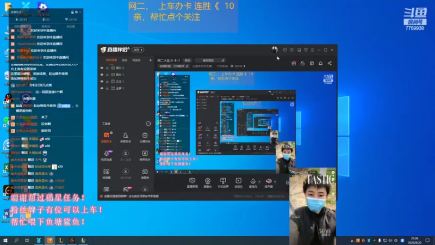The height and width of the screenshot is (245, 435).
Task: Toggle the lock on 文本 1 source
Action: [107, 81]
